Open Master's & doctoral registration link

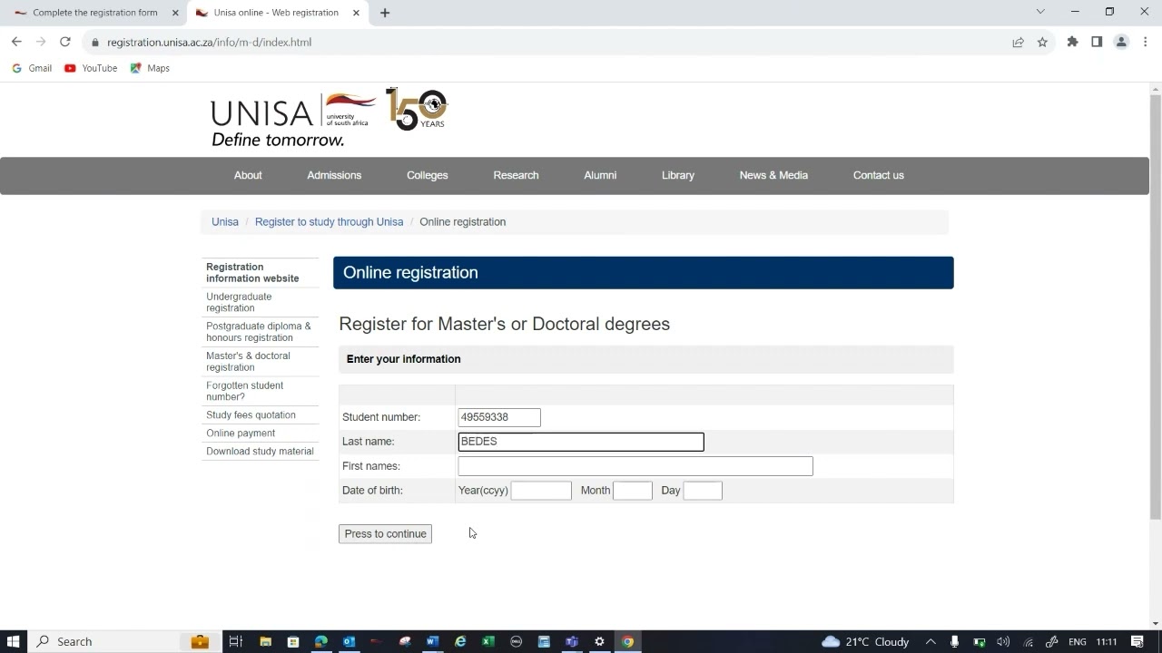pyautogui.click(x=248, y=362)
